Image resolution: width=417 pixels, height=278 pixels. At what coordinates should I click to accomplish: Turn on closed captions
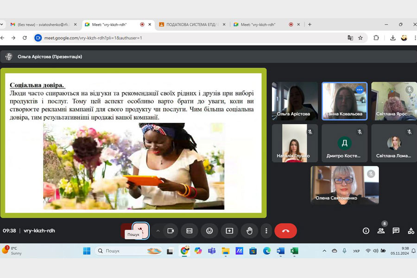tap(190, 231)
